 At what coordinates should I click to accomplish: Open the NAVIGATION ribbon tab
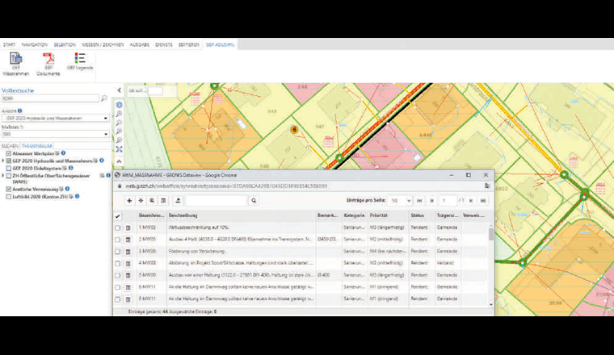(x=35, y=45)
